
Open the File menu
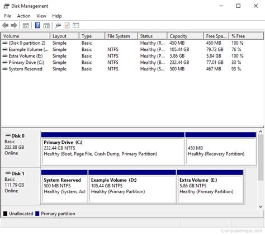[8, 16]
